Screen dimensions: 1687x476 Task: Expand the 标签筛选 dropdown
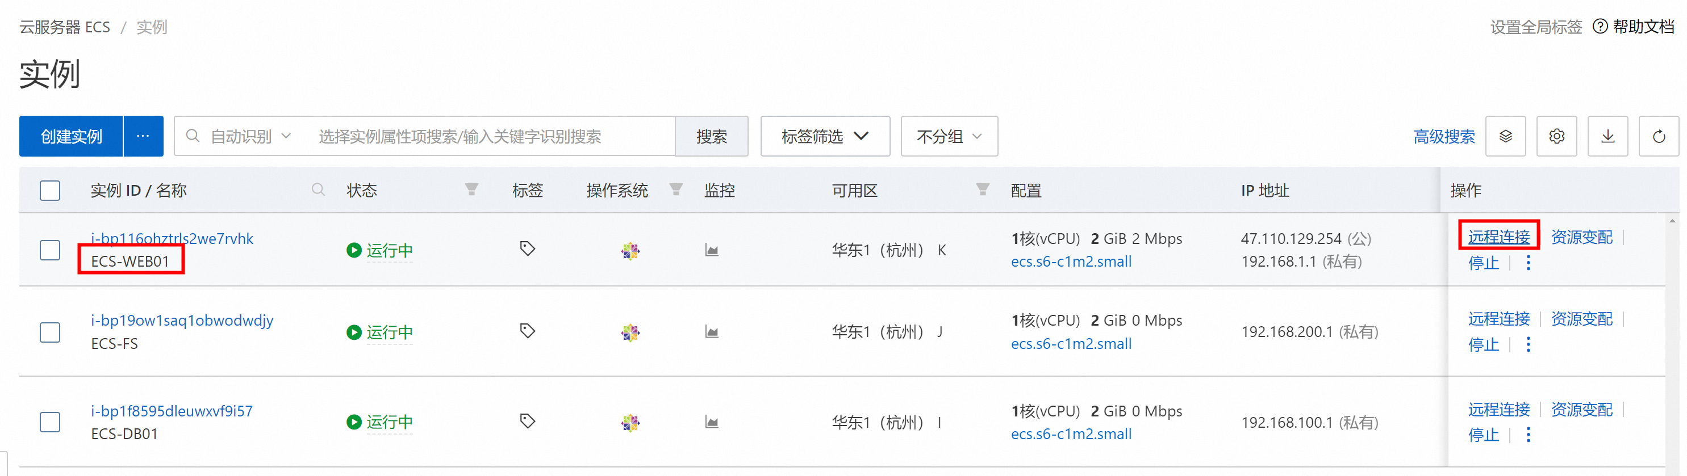click(825, 136)
